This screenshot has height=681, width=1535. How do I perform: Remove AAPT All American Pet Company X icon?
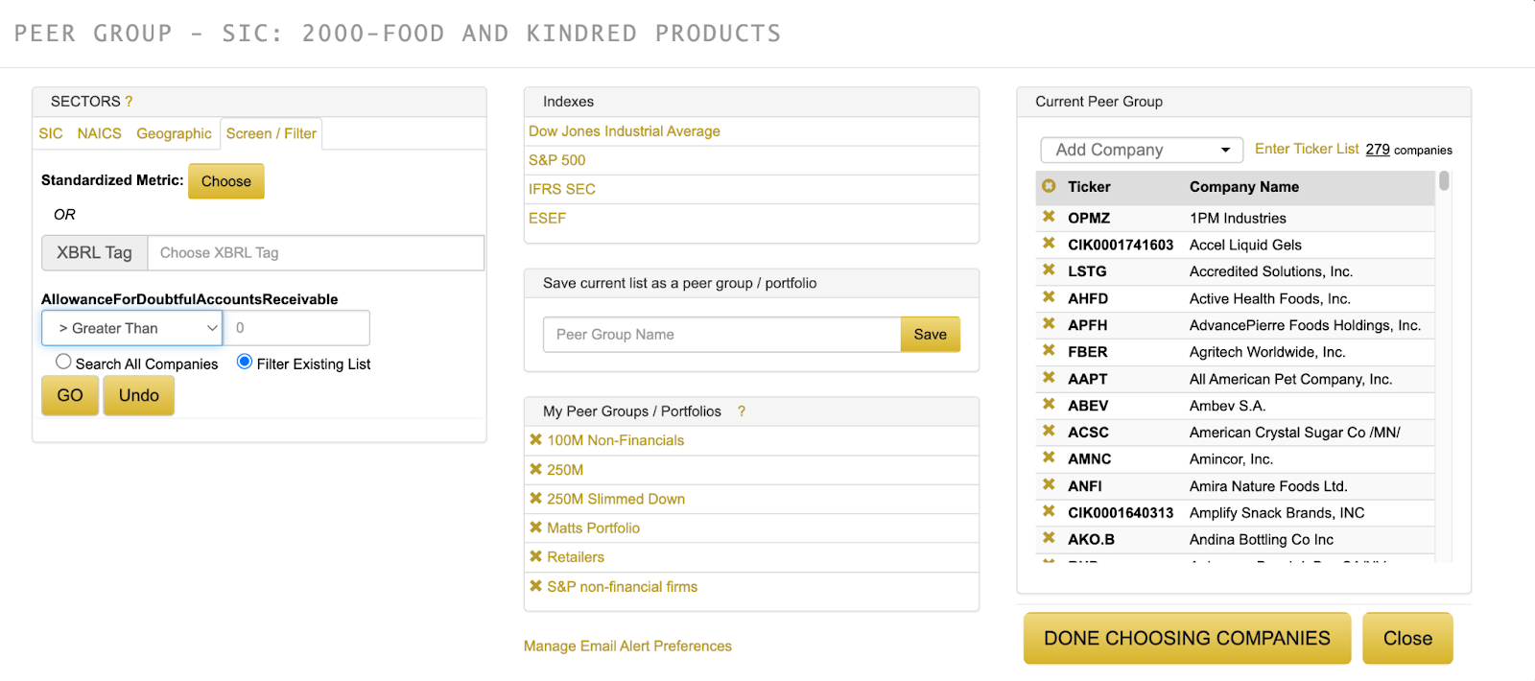(1049, 378)
